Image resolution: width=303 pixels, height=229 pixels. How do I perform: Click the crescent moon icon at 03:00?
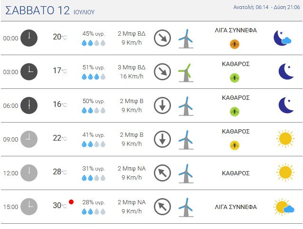click(x=286, y=71)
